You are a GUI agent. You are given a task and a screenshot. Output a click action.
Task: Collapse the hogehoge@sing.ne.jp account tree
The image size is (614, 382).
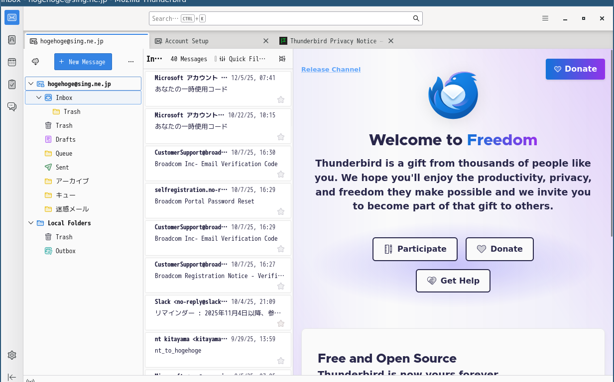(x=31, y=84)
